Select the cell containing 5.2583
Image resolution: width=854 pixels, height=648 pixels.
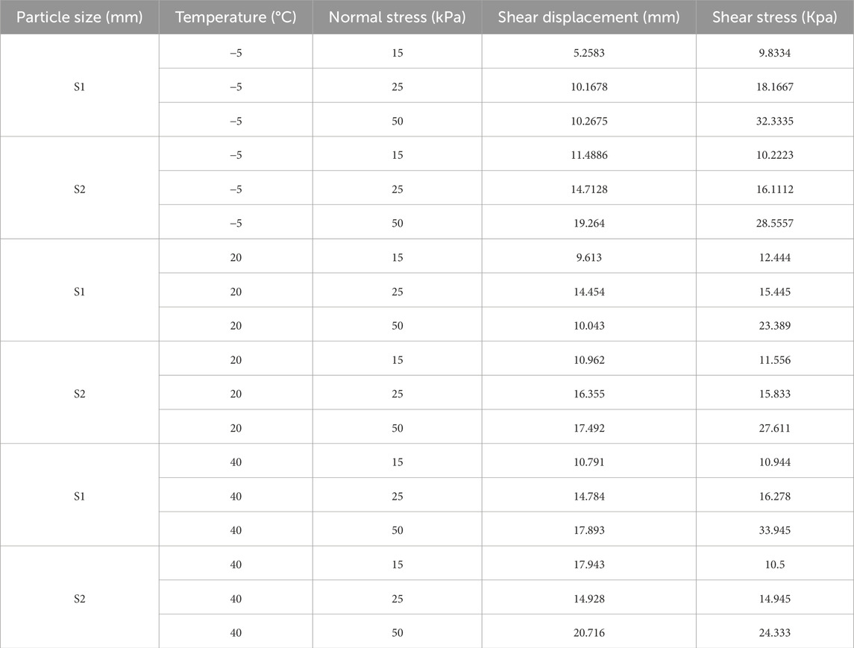click(x=588, y=52)
